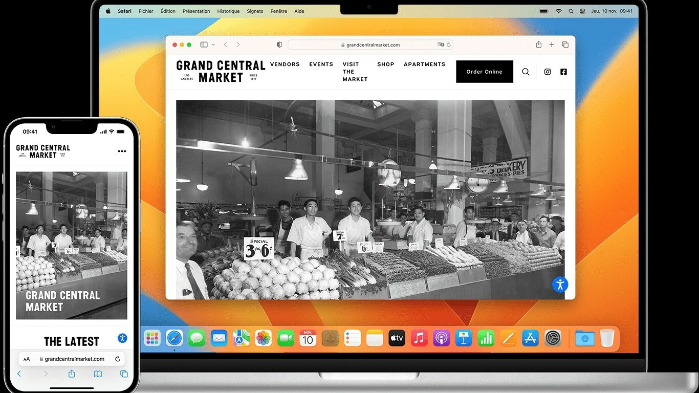Open Numbers from the Dock
699x393 pixels.
tap(486, 338)
